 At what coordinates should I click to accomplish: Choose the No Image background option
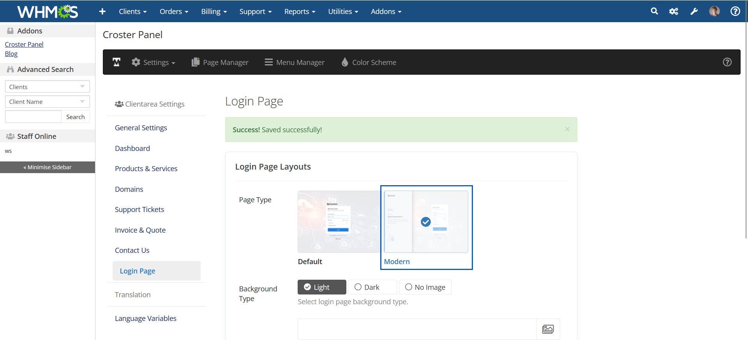(x=425, y=287)
